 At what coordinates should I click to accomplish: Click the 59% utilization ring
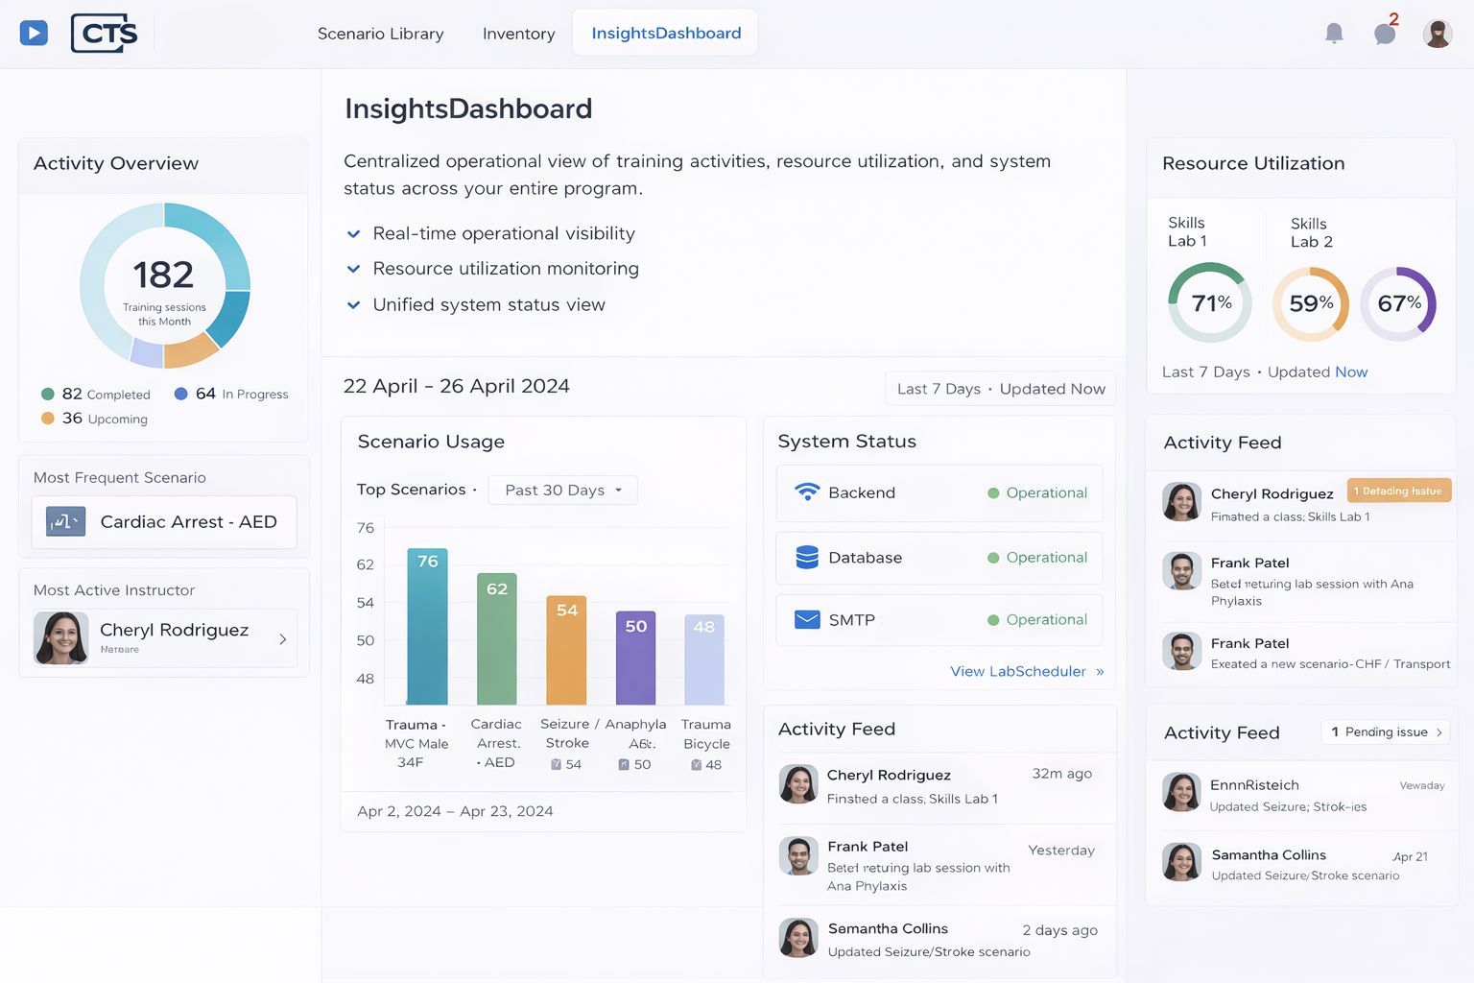click(1311, 304)
